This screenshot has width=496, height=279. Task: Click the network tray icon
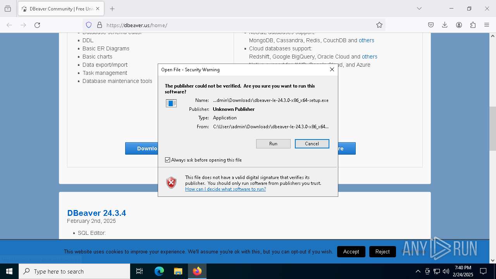[x=437, y=271]
